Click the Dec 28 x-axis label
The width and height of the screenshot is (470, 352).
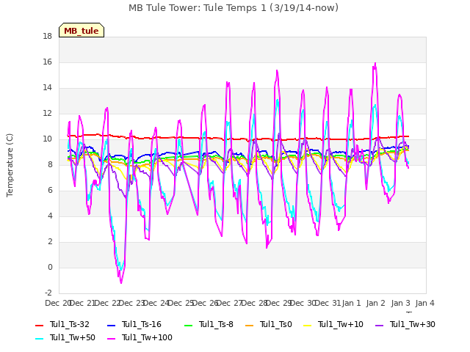tap(254, 303)
